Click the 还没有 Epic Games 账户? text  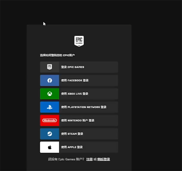[x=66, y=159]
